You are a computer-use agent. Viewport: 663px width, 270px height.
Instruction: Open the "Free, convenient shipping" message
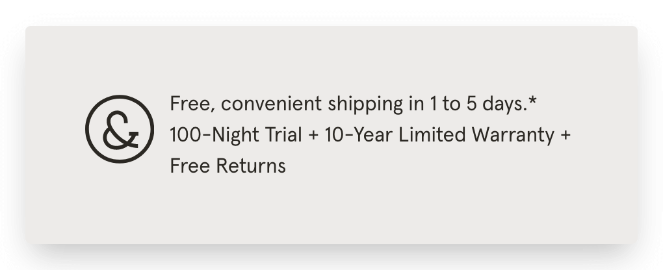(x=353, y=104)
